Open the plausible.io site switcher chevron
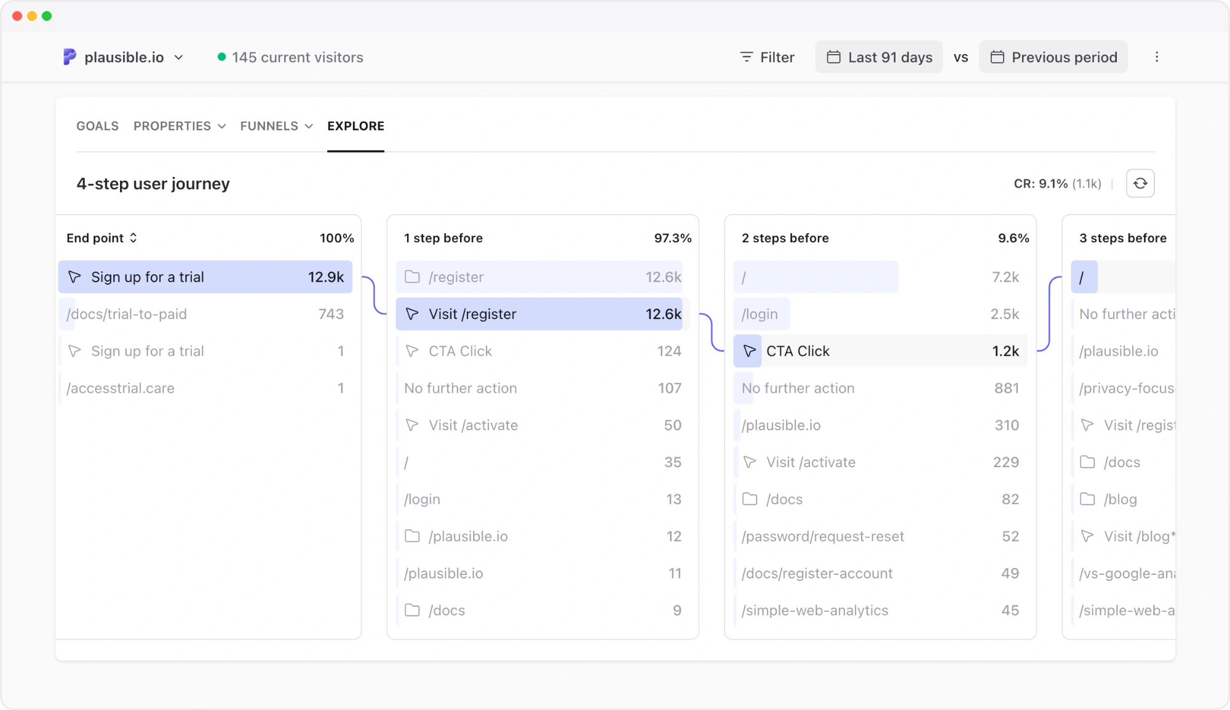 [178, 57]
